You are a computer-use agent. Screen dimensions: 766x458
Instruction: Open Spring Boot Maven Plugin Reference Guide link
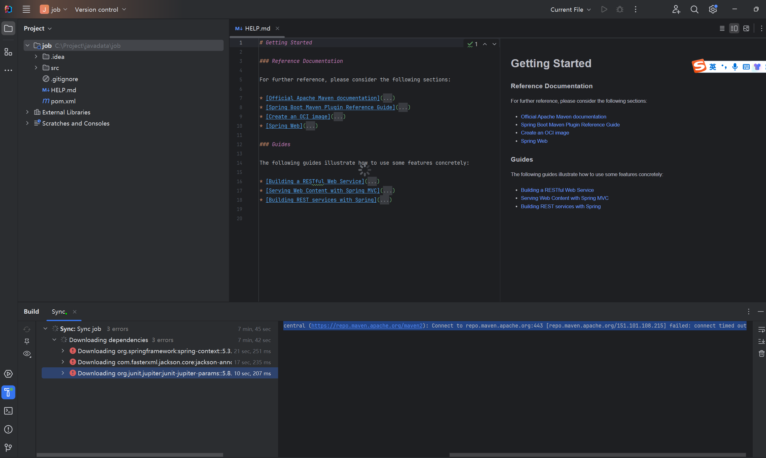(570, 125)
